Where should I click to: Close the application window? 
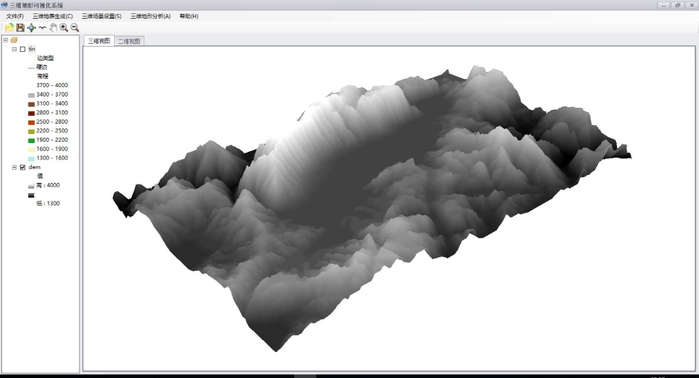[x=692, y=5]
